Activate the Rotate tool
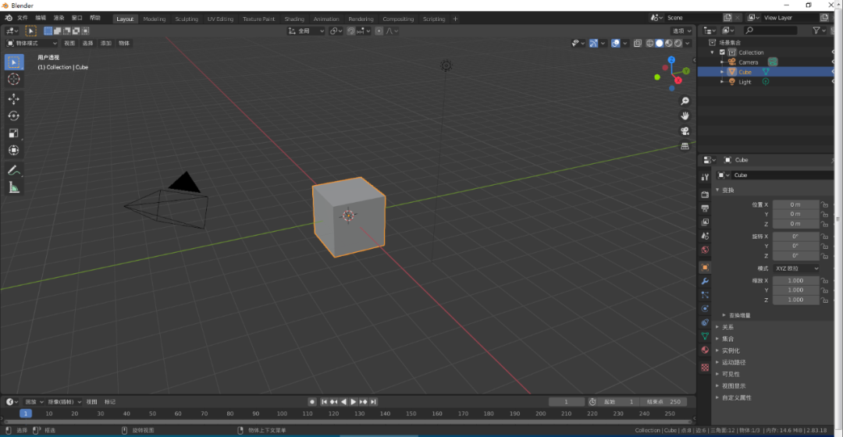Viewport: 843px width, 437px height. pyautogui.click(x=14, y=116)
